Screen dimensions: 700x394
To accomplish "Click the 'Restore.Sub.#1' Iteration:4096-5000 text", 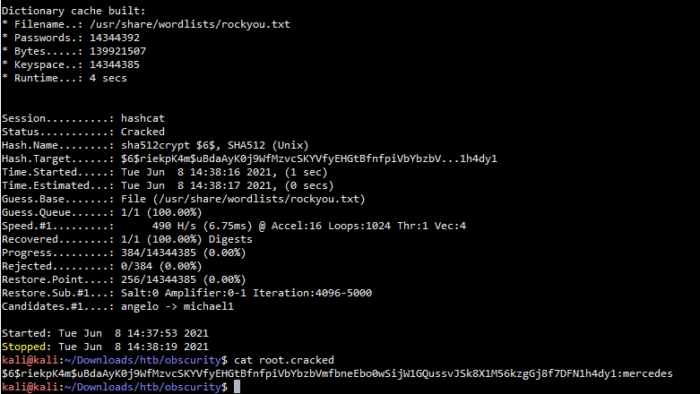I will pyautogui.click(x=313, y=293).
